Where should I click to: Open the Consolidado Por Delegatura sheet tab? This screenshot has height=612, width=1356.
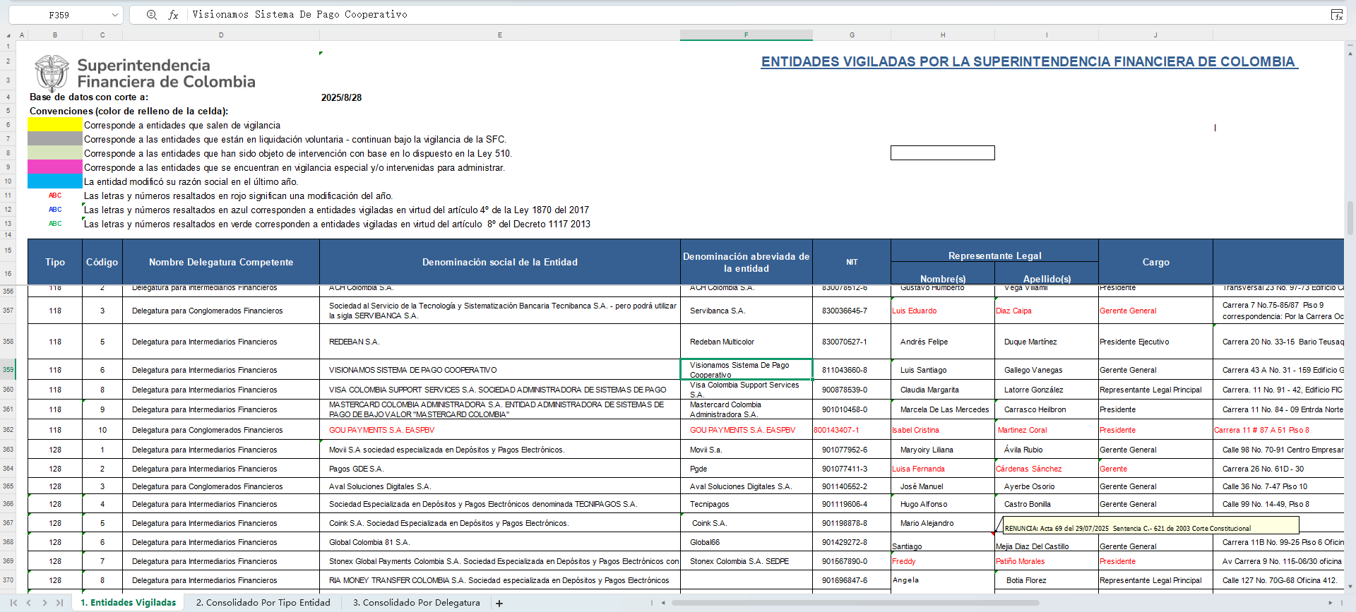point(416,603)
